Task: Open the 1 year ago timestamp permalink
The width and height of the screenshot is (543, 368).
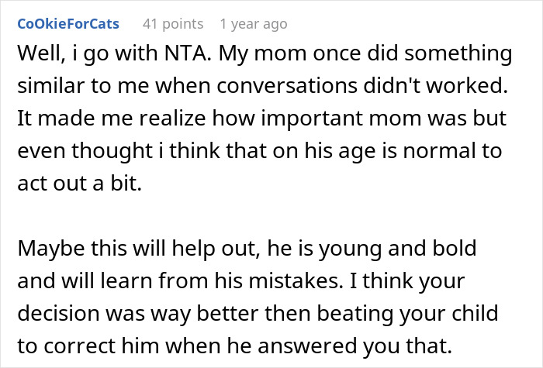Action: [253, 24]
